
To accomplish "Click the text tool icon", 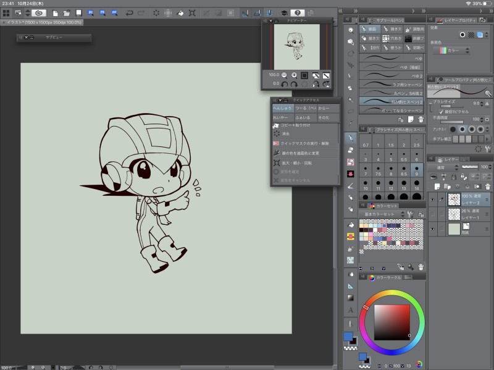I will 350,309.
